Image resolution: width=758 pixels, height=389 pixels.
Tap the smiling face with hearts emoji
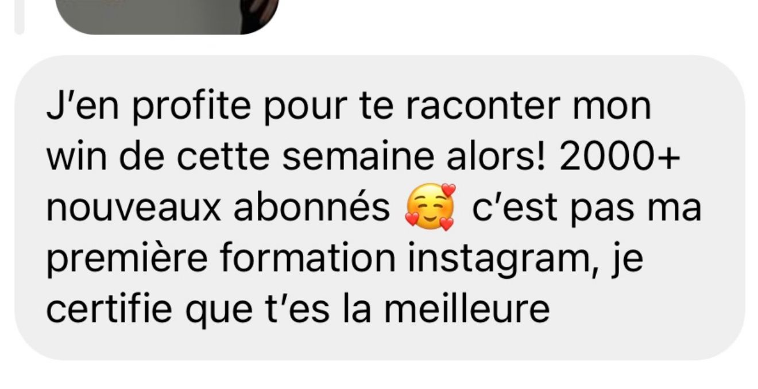[430, 207]
